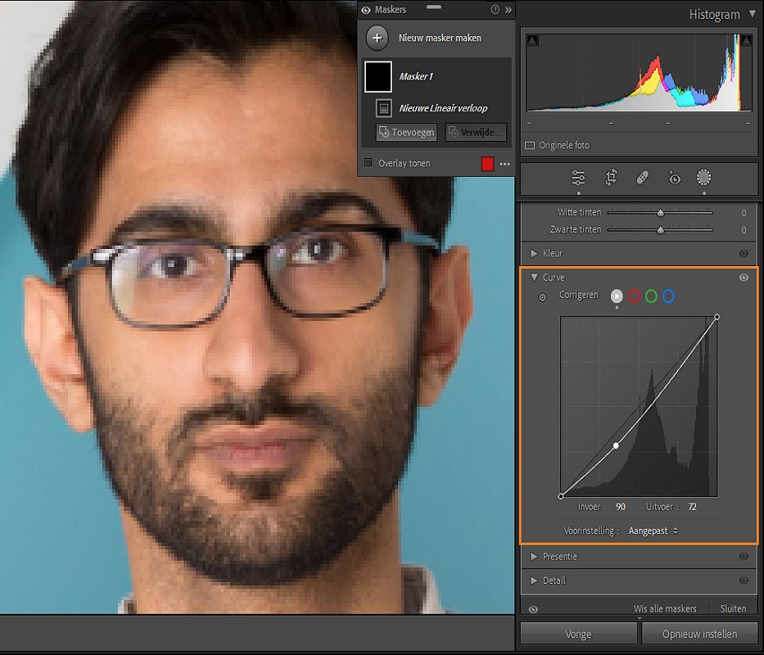Open the Voorinstelling Aangepast dropdown
This screenshot has height=655, width=764.
pyautogui.click(x=653, y=531)
